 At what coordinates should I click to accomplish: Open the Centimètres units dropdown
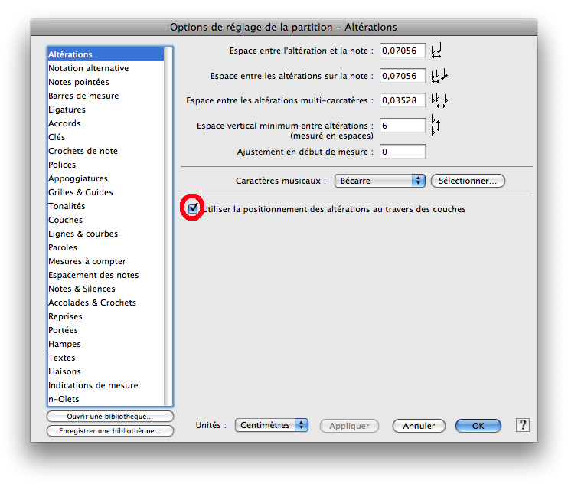click(271, 425)
